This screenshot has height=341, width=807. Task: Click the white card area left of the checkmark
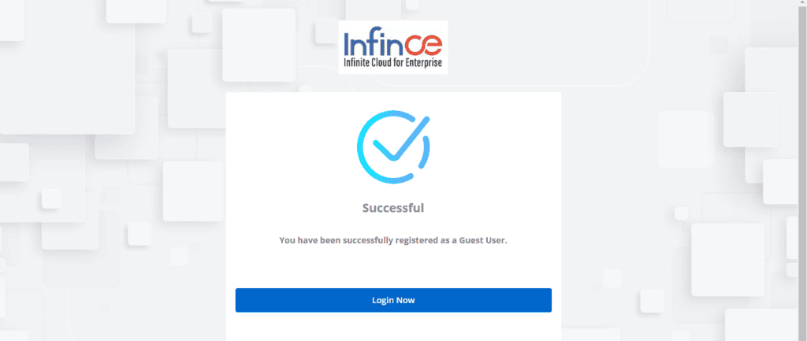click(291, 146)
